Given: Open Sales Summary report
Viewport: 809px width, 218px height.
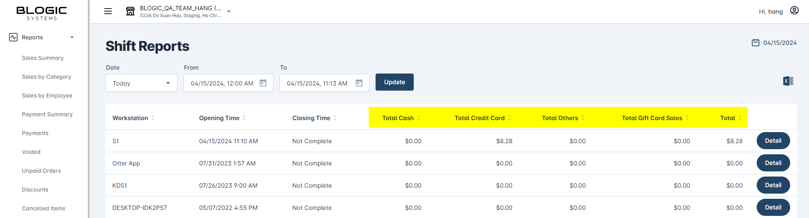Looking at the screenshot, I should [x=43, y=58].
